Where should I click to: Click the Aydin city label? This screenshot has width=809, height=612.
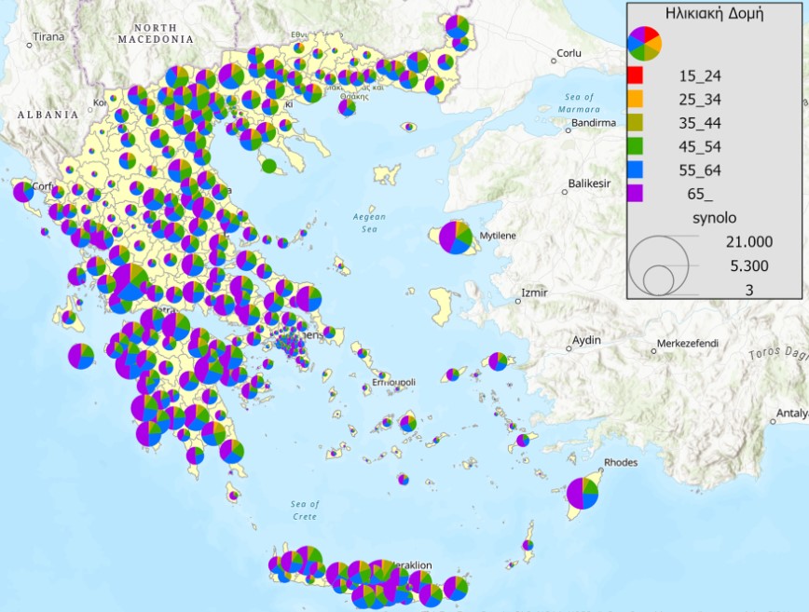pyautogui.click(x=586, y=340)
